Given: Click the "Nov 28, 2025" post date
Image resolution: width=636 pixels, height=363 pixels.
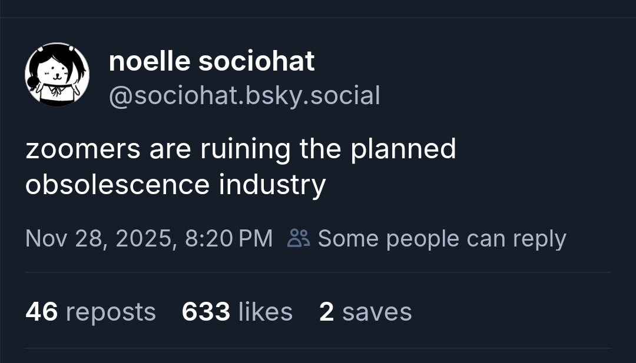Looking at the screenshot, I should 101,238.
